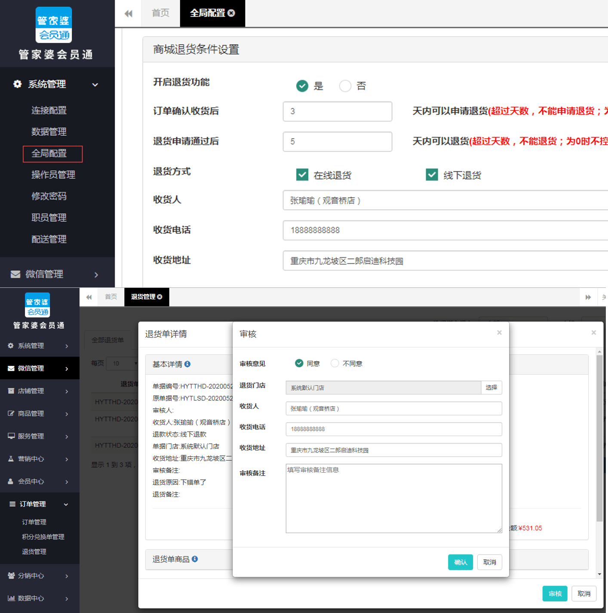Click 取消 in the 审核 dialog
Viewport: 608px width, 613px height.
[x=489, y=562]
